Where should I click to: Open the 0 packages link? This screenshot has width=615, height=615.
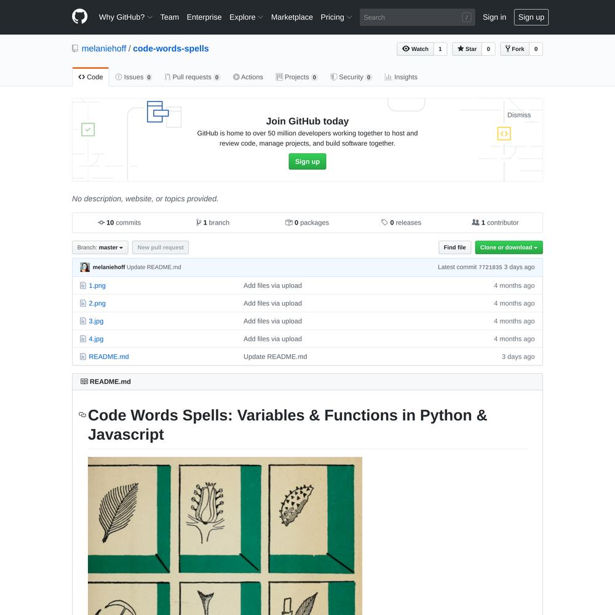pos(307,223)
